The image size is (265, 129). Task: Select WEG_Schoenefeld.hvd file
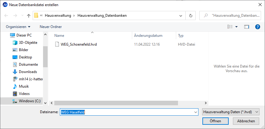(78, 44)
